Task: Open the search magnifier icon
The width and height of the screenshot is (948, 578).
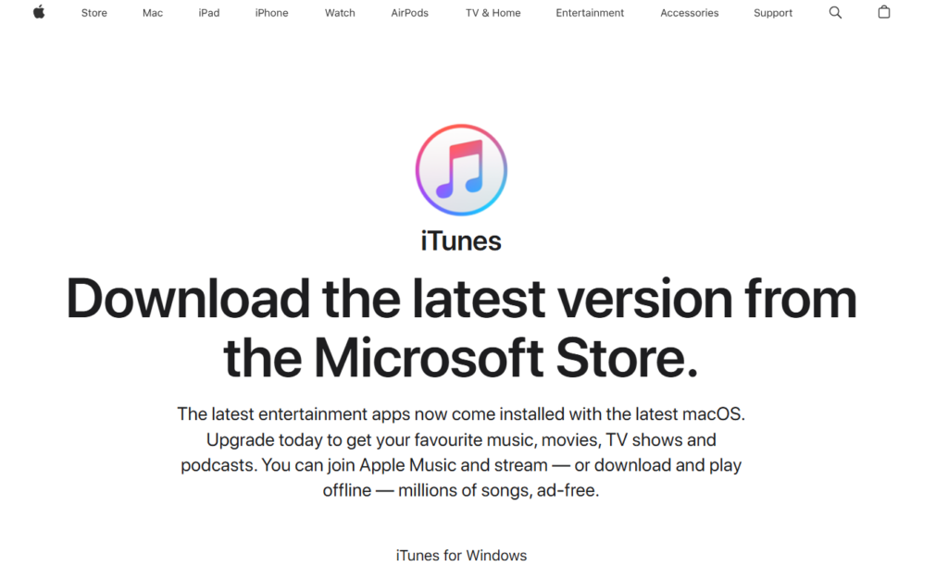Action: pos(835,13)
